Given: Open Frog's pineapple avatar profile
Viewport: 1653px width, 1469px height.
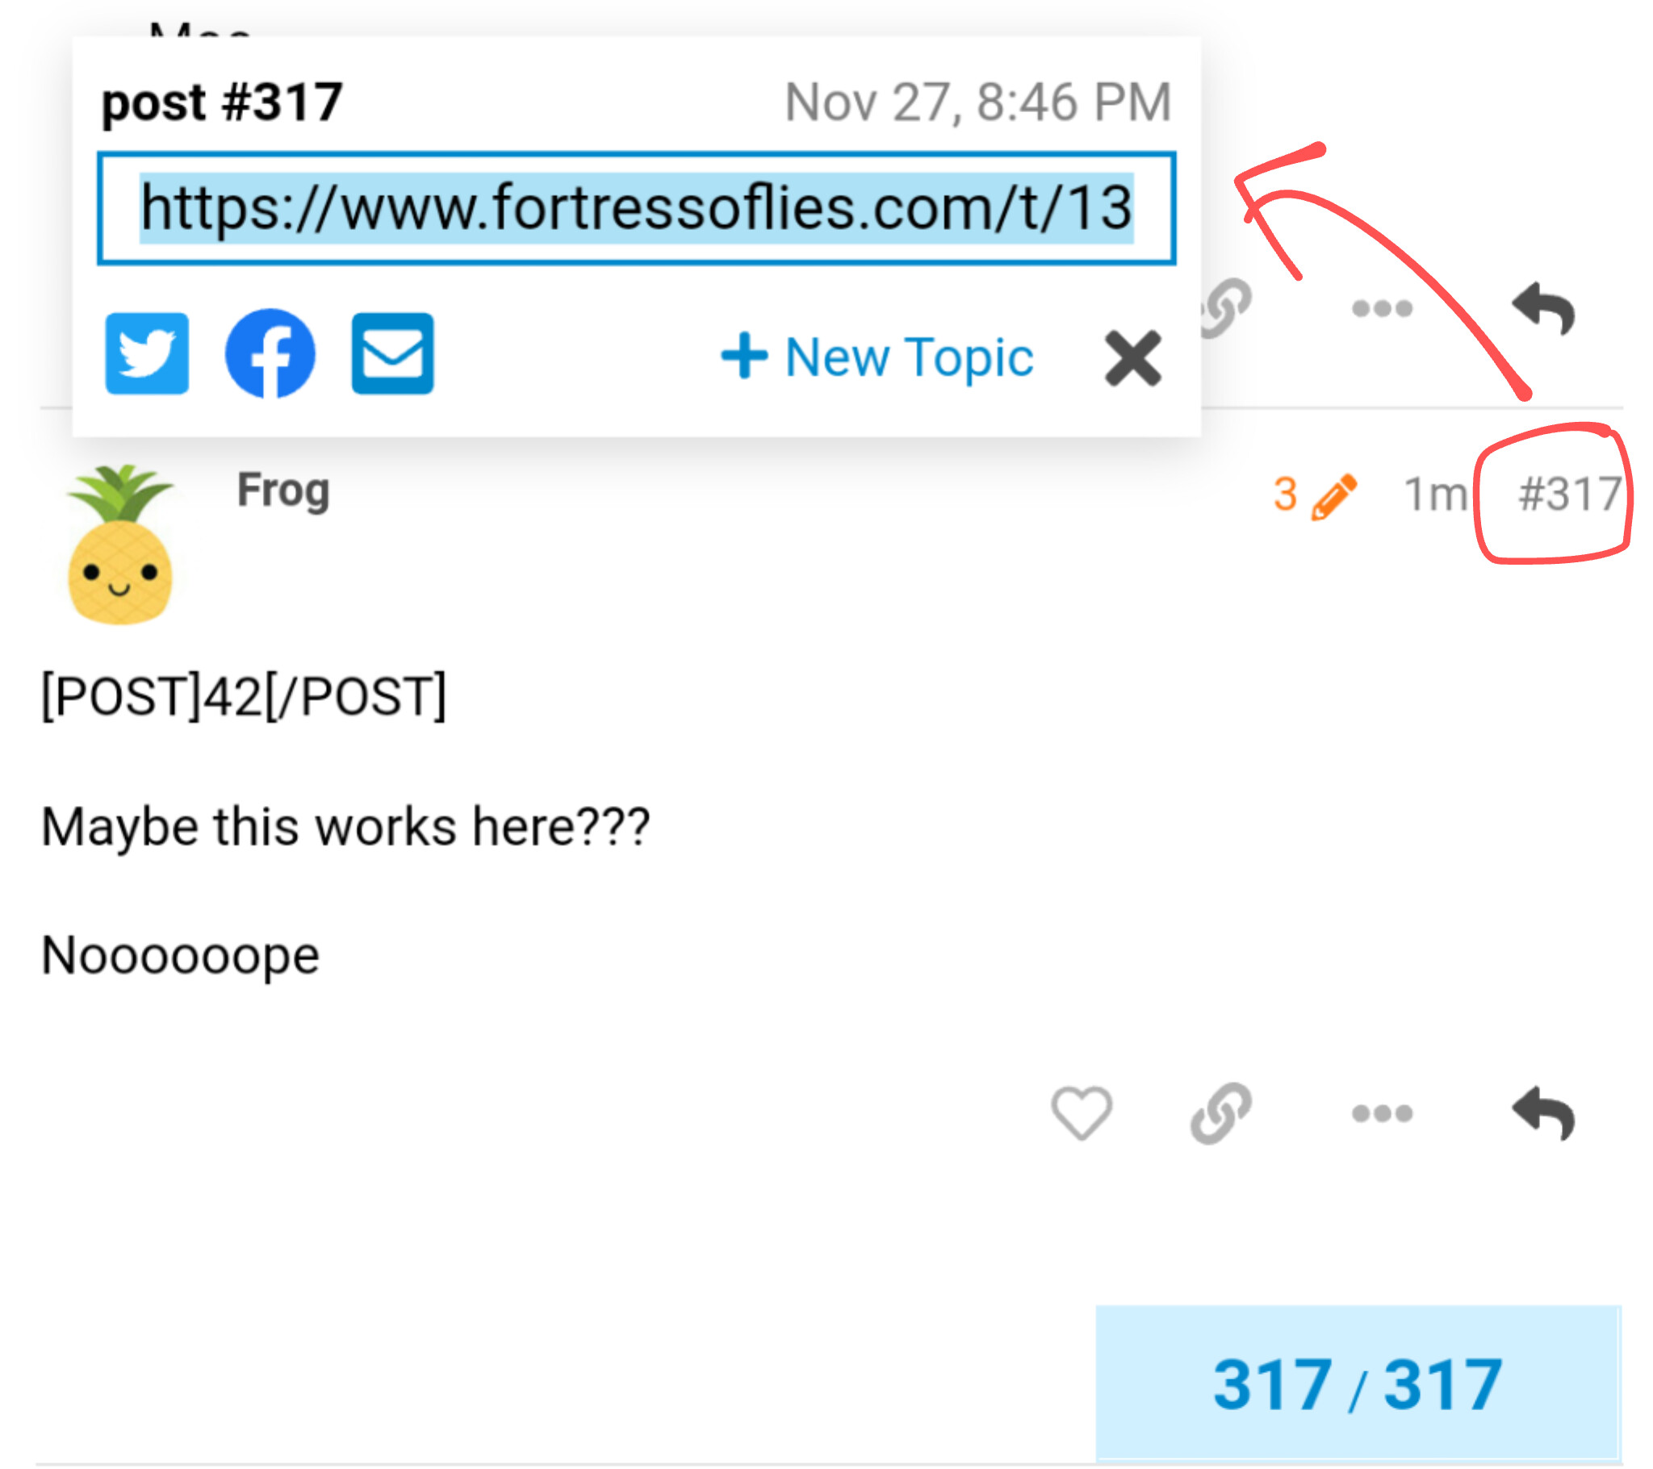Looking at the screenshot, I should 120,545.
